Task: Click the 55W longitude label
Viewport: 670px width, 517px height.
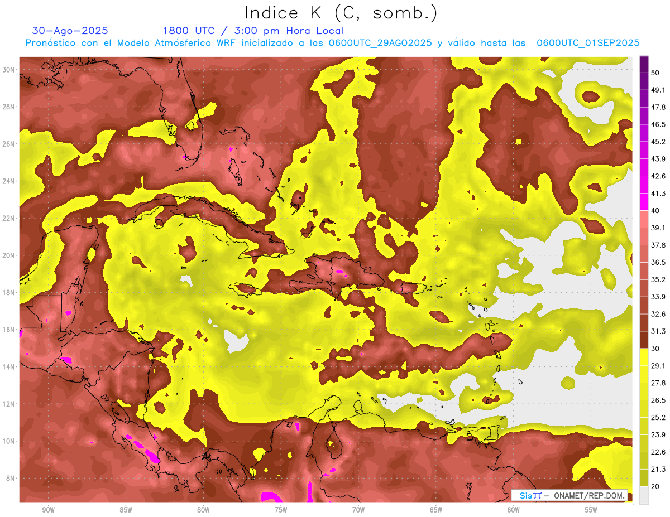Action: 591,510
